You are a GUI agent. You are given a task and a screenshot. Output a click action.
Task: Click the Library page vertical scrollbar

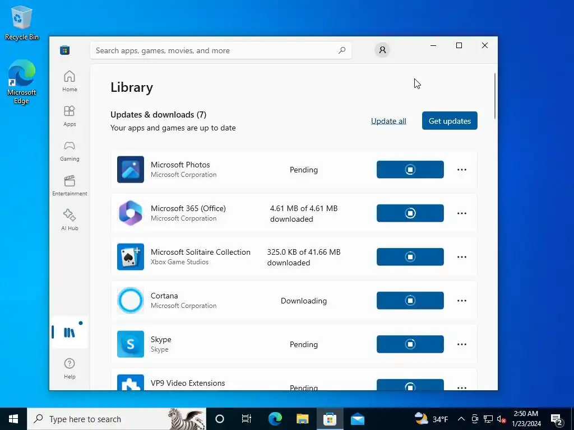[495, 96]
